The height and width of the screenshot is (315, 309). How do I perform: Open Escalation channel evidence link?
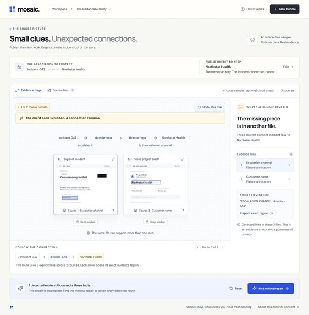tap(265, 165)
